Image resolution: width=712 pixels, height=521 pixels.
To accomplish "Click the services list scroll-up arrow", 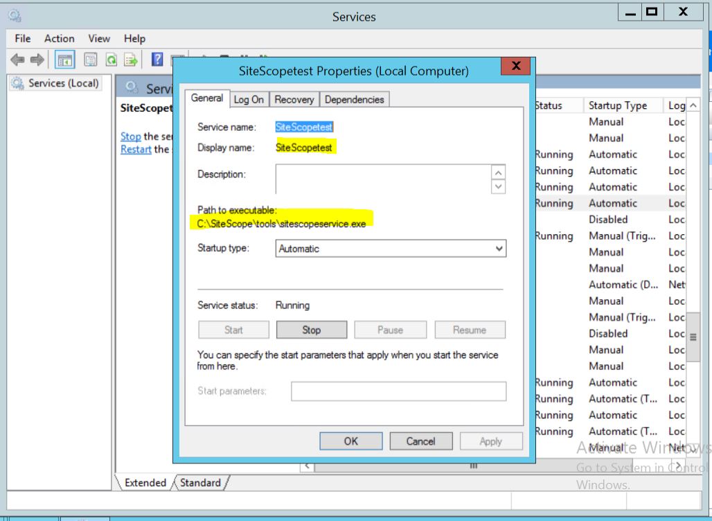I will [693, 106].
